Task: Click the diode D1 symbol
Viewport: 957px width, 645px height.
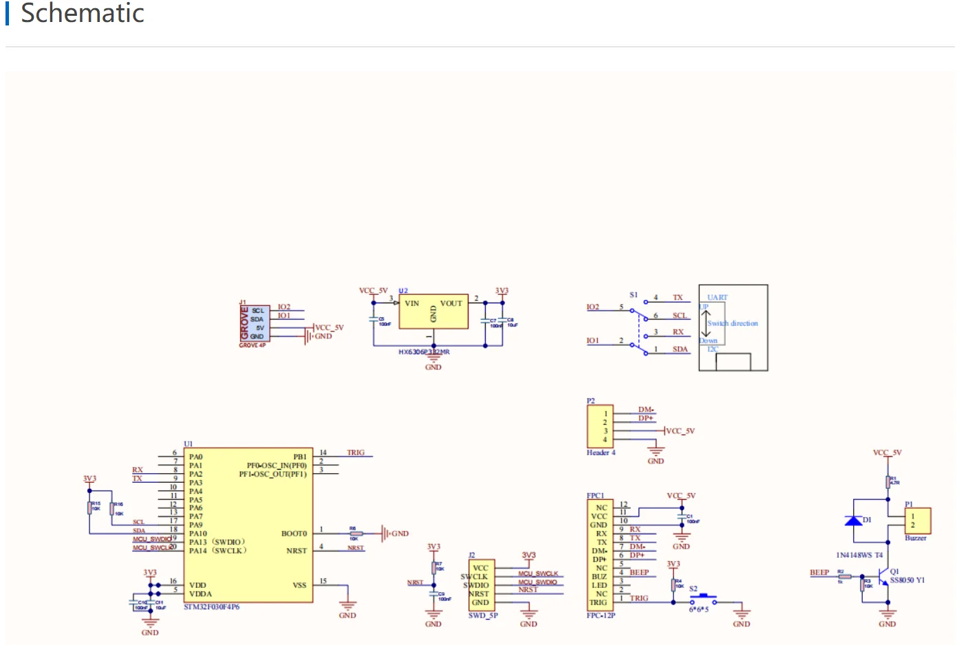Action: click(x=854, y=521)
